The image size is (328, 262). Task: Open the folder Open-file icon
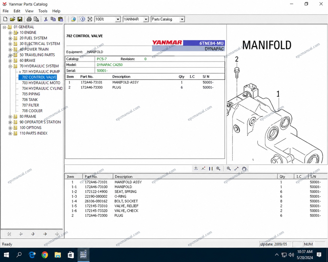coord(12,19)
